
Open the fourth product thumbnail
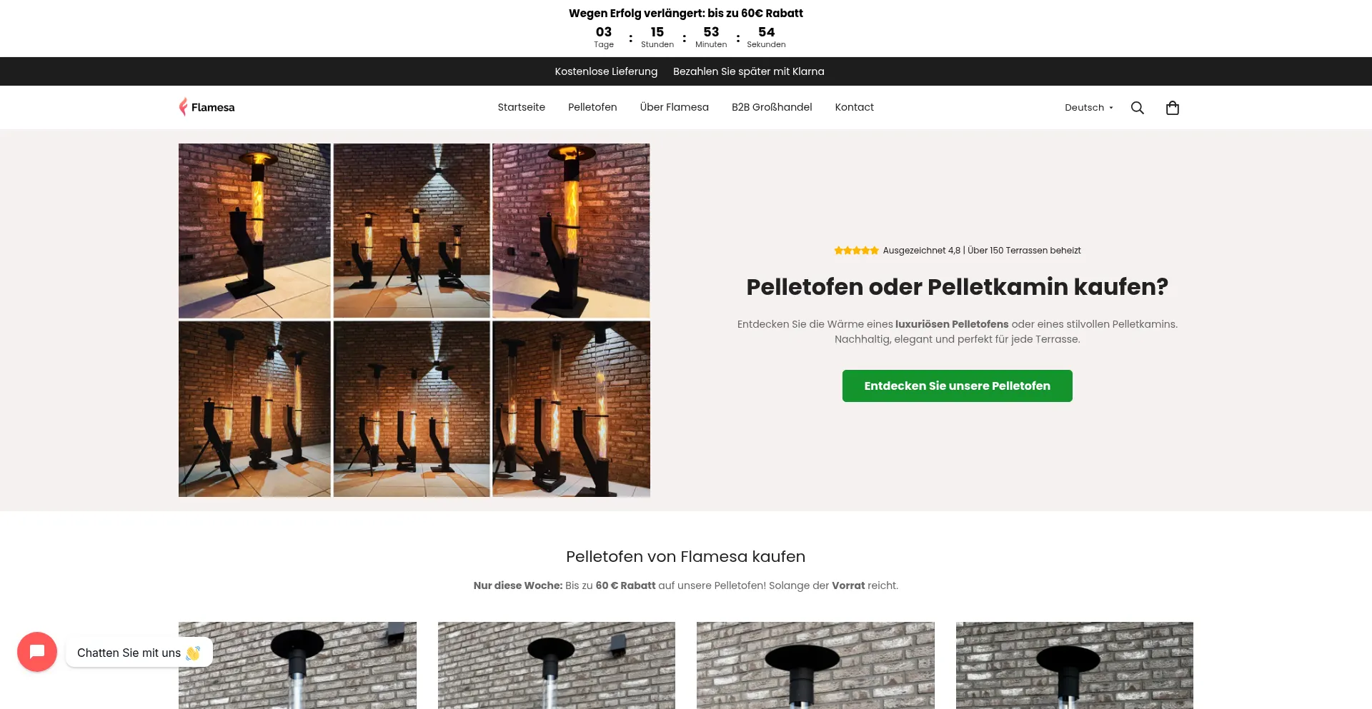pyautogui.click(x=1074, y=665)
